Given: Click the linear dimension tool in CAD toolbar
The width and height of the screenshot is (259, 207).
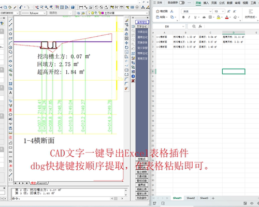Looking at the screenshot, I should pyautogui.click(x=81, y=7).
